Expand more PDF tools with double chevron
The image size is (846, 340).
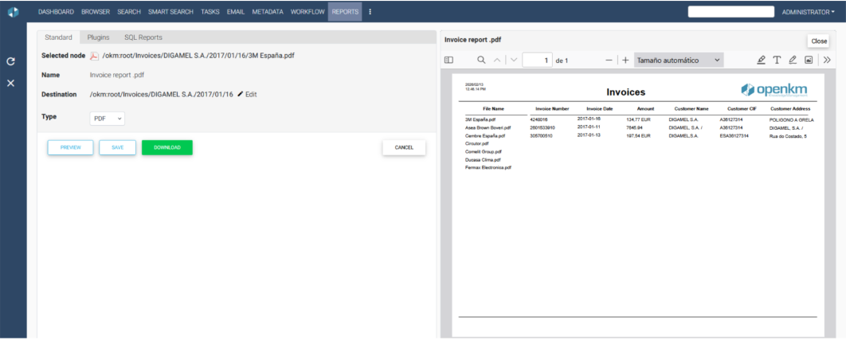point(827,61)
